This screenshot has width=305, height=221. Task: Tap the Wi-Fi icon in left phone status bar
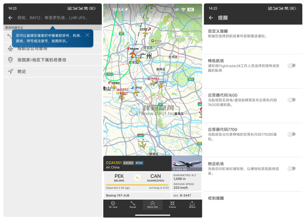(x=86, y=8)
